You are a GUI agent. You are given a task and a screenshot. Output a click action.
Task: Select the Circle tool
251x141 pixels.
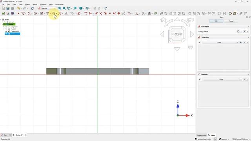click(35, 13)
